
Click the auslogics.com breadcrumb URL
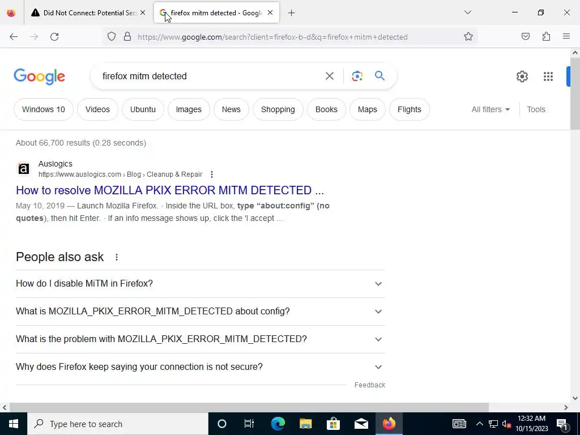coord(120,174)
